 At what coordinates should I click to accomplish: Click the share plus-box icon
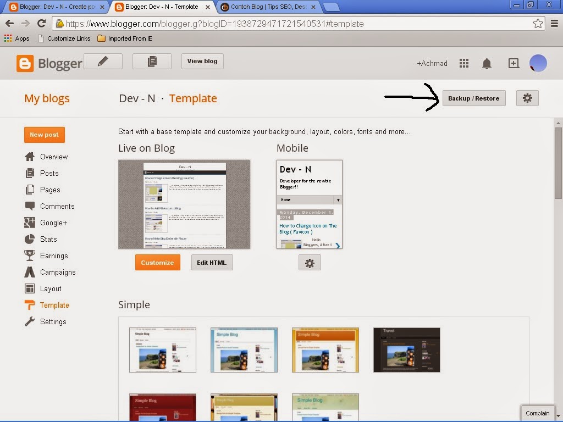click(514, 64)
